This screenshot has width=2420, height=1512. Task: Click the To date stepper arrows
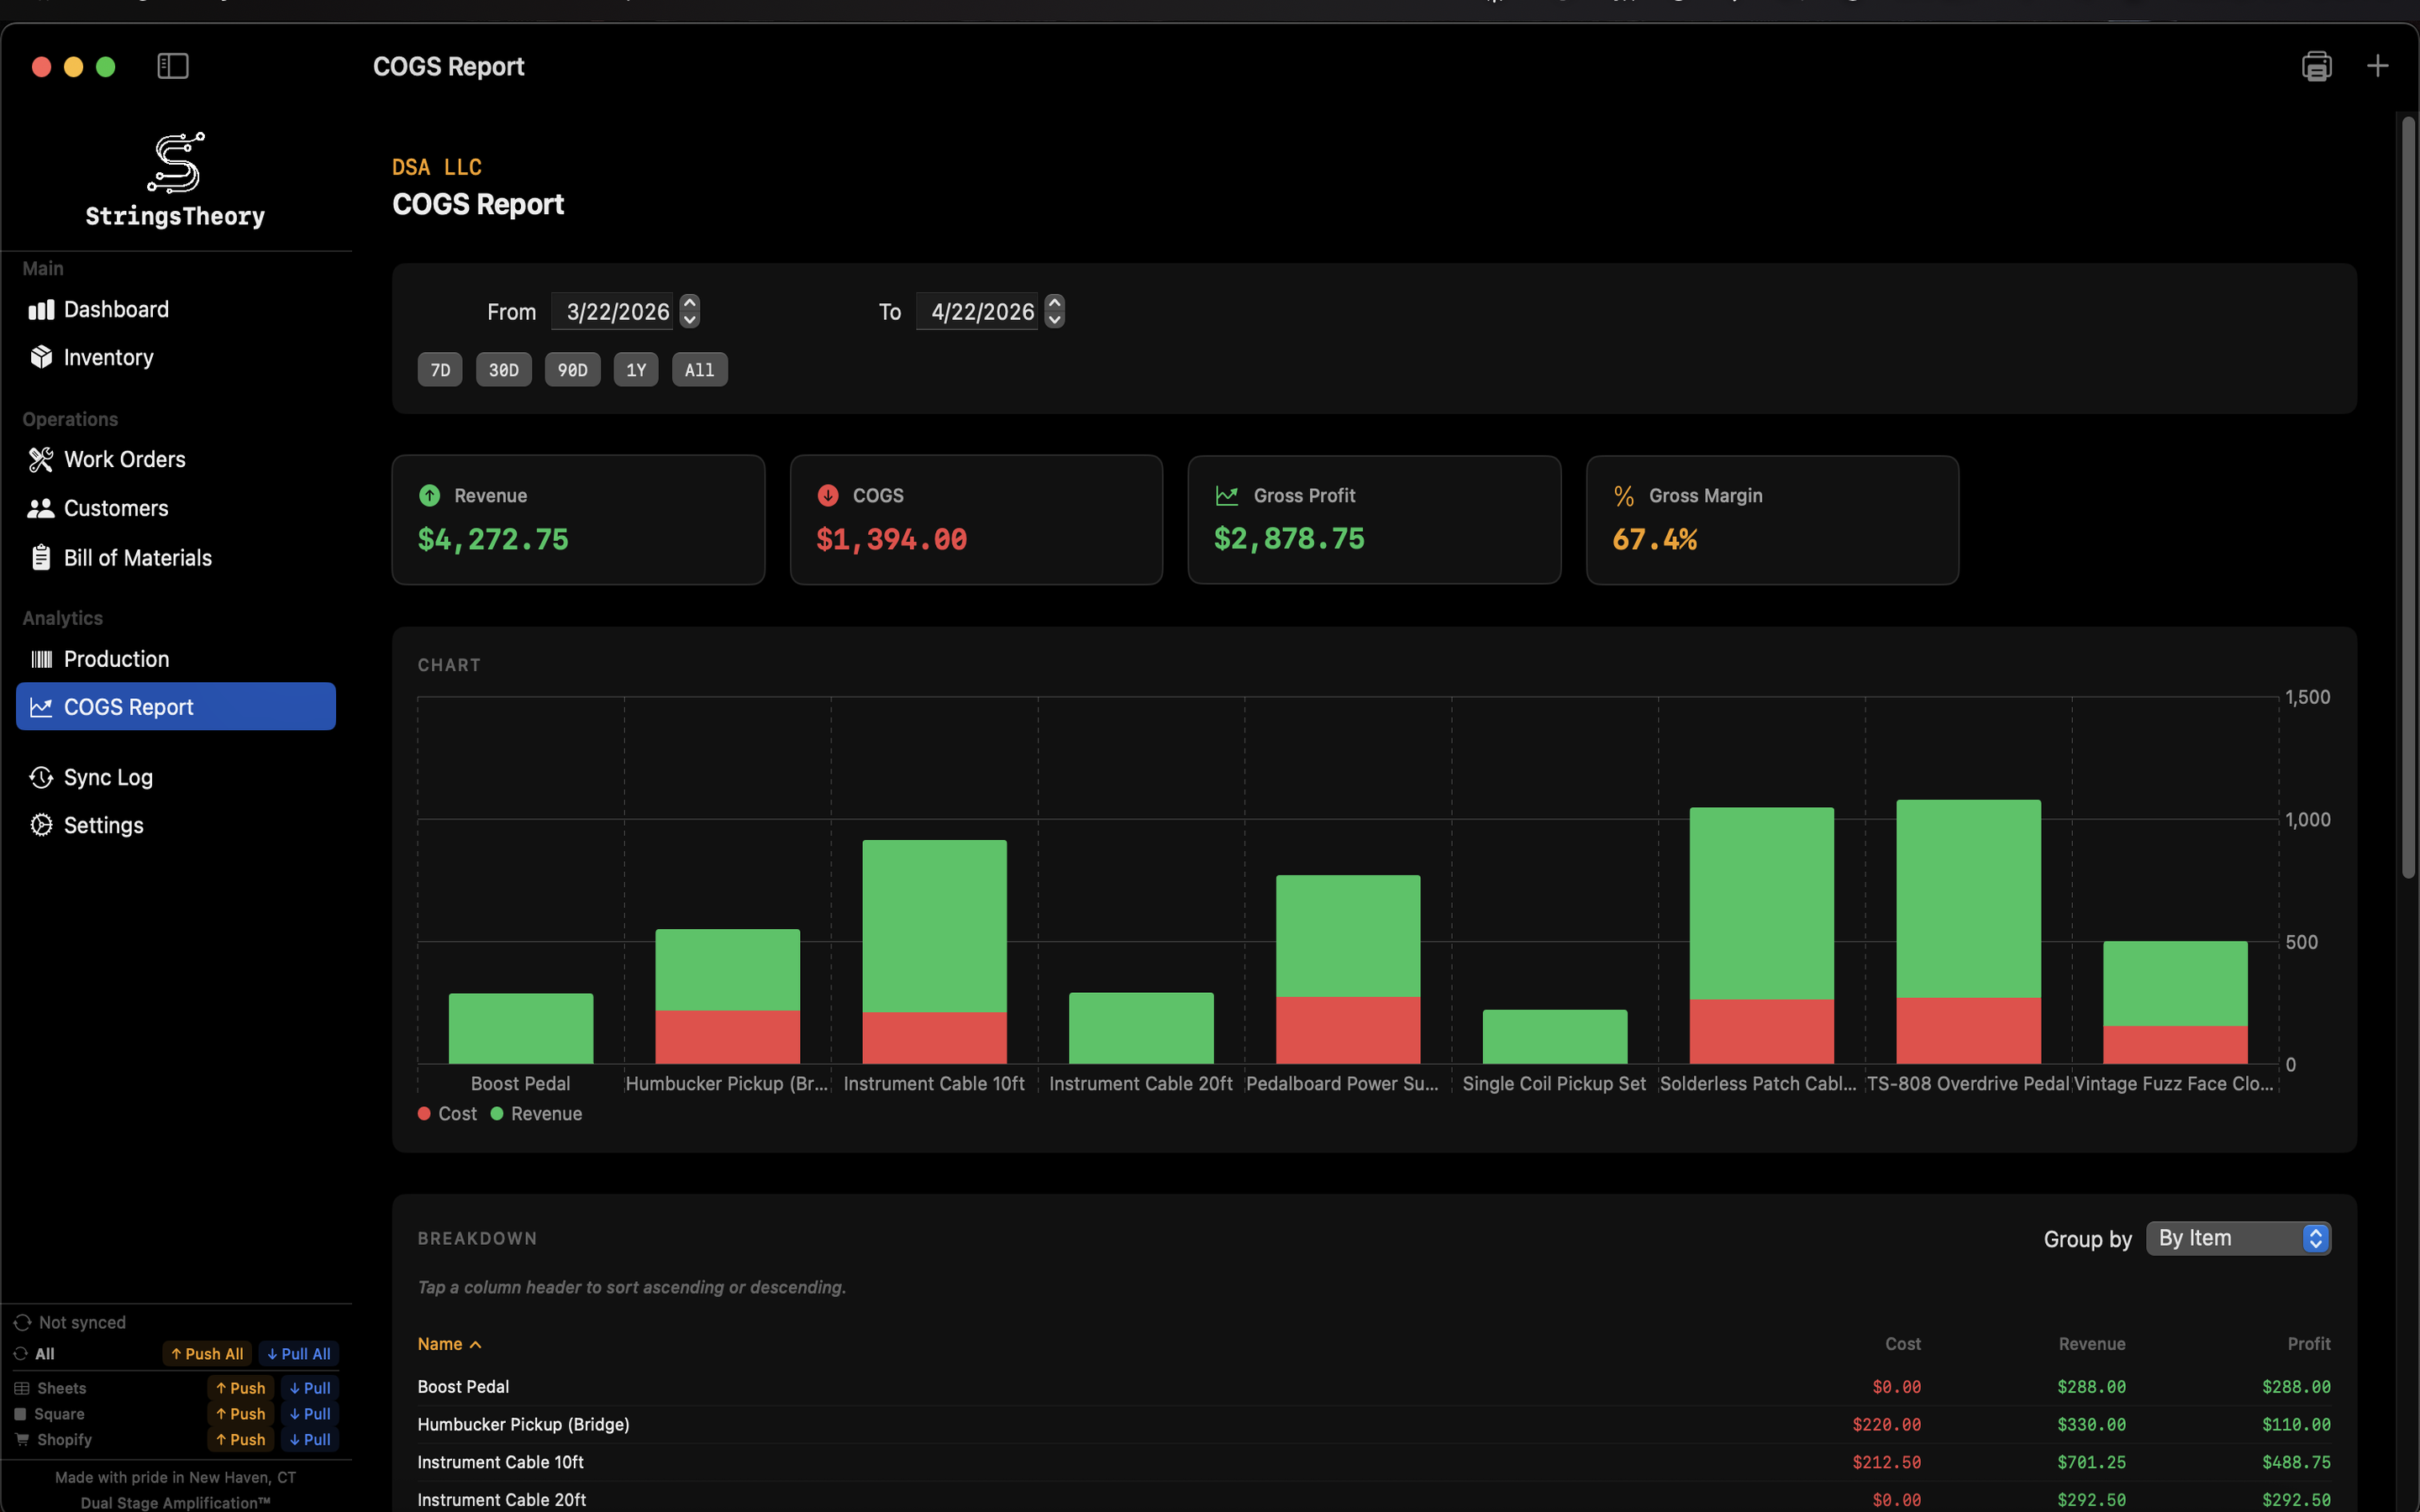tap(1054, 311)
